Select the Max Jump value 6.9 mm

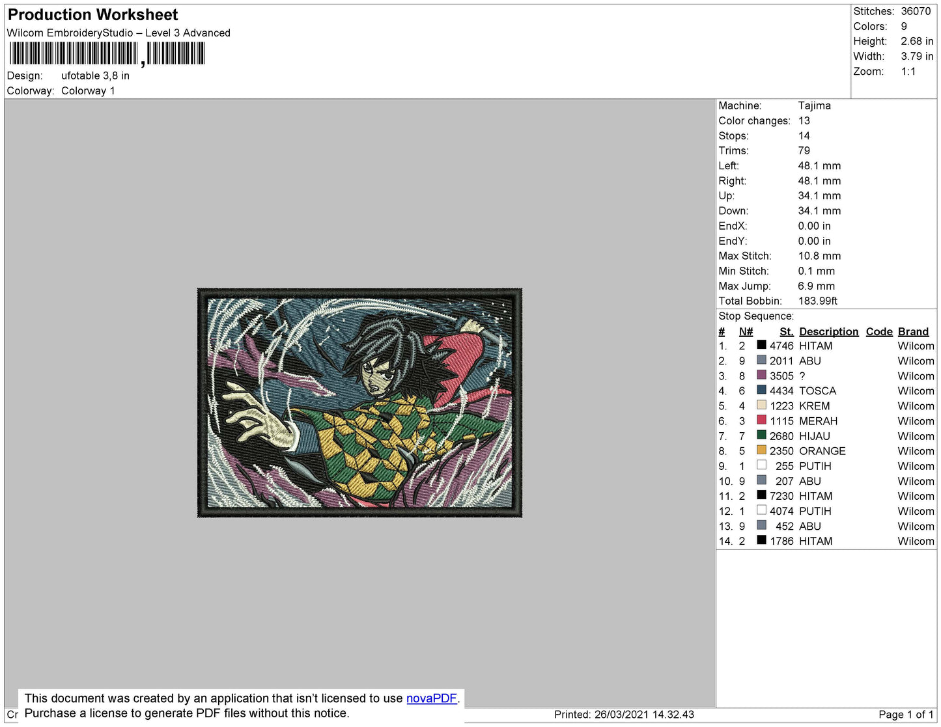816,286
